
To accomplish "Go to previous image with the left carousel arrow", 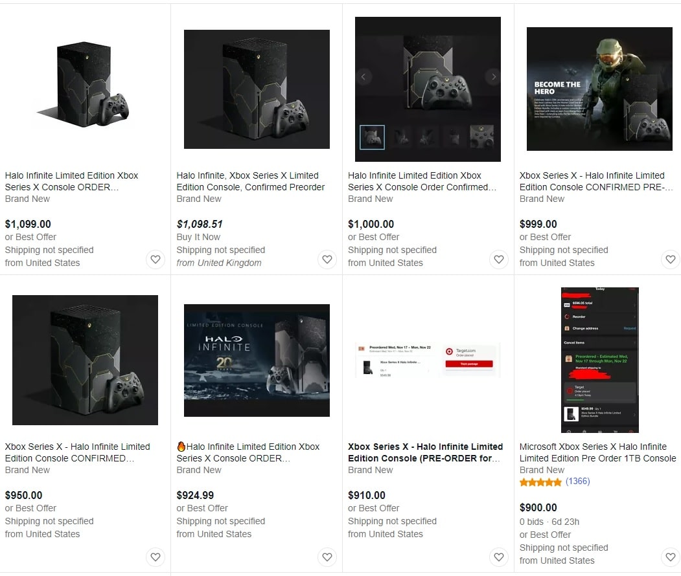I will coord(363,77).
